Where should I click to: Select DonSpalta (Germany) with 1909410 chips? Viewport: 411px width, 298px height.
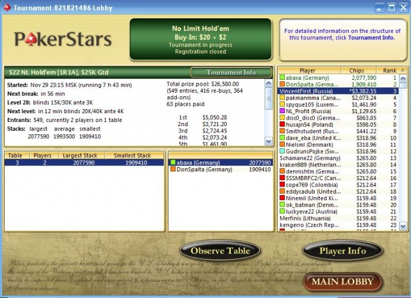pos(220,170)
